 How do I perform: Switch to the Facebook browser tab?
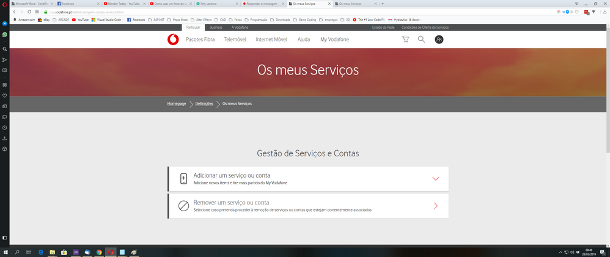tap(75, 4)
